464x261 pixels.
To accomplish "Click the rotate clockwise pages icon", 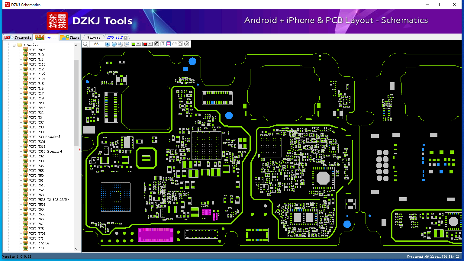I will point(120,44).
